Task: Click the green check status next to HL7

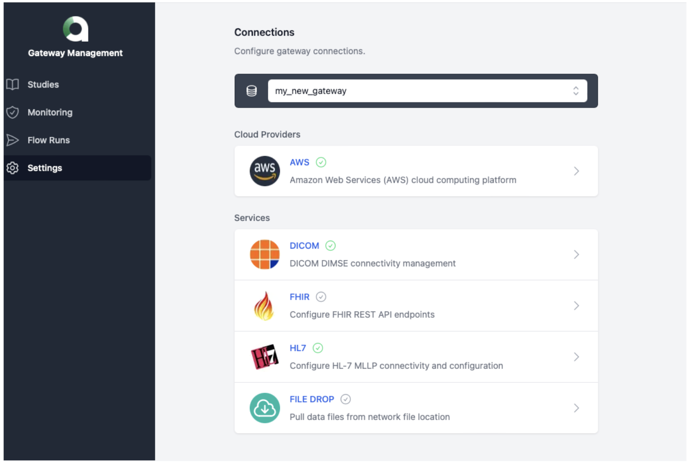Action: click(x=318, y=348)
